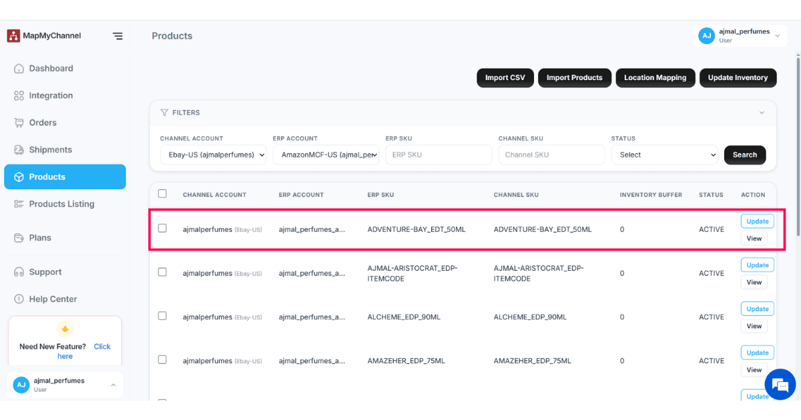801x420 pixels.
Task: Expand sidebar footer user menu chevron
Action: 113,385
